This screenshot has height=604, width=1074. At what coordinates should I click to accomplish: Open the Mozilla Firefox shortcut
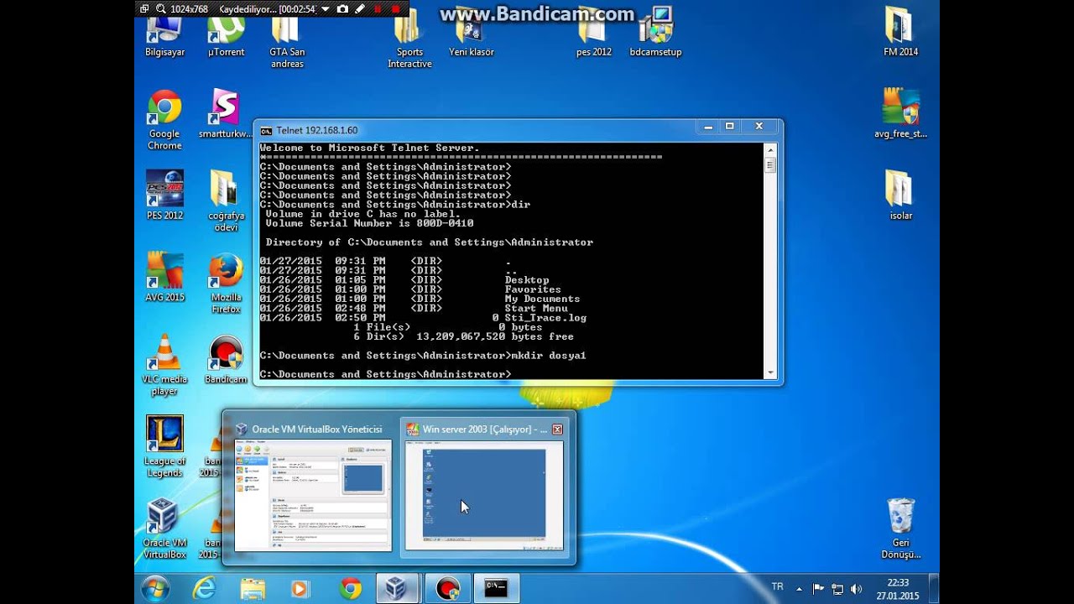[x=226, y=284]
